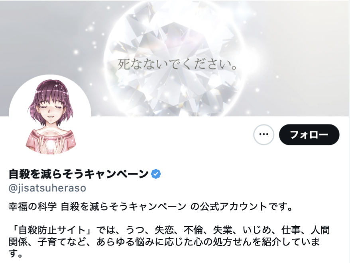
Task: Open the three-dot more options button
Action: click(x=263, y=135)
